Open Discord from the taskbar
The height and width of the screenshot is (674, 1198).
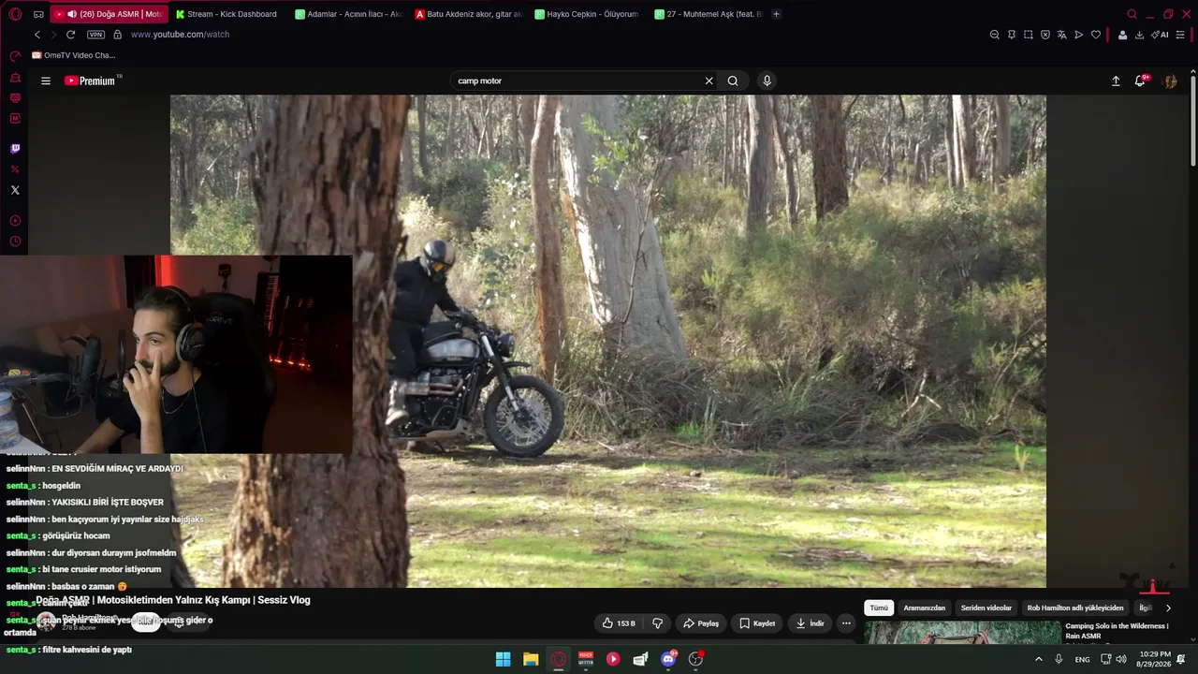(x=668, y=659)
